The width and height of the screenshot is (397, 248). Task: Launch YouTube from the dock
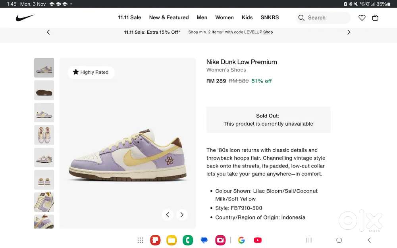(x=258, y=240)
